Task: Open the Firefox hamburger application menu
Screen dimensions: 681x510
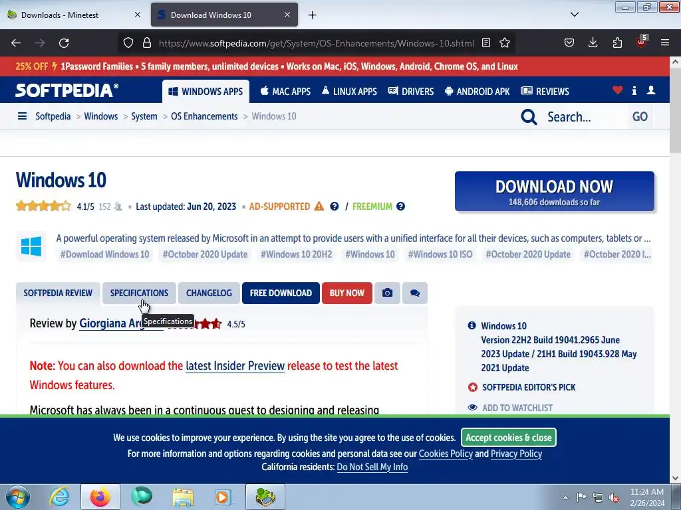Action: click(665, 43)
